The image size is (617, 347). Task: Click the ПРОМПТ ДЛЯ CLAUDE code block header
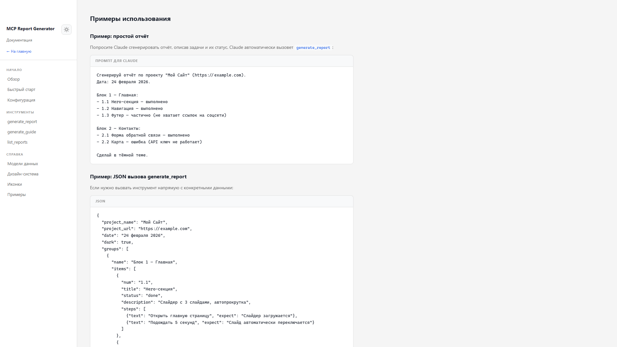[116, 61]
